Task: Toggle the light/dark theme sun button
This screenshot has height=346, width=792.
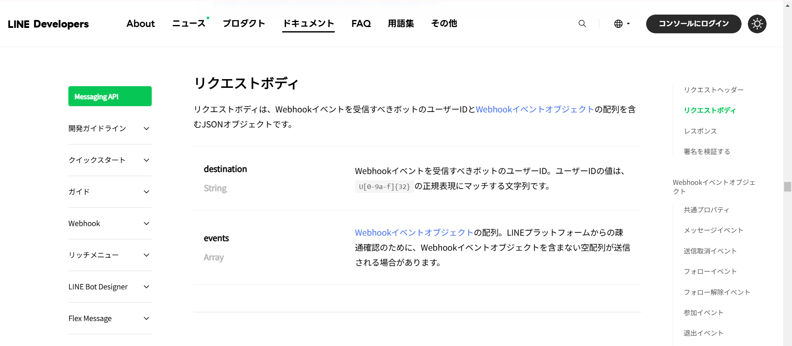Action: (757, 24)
